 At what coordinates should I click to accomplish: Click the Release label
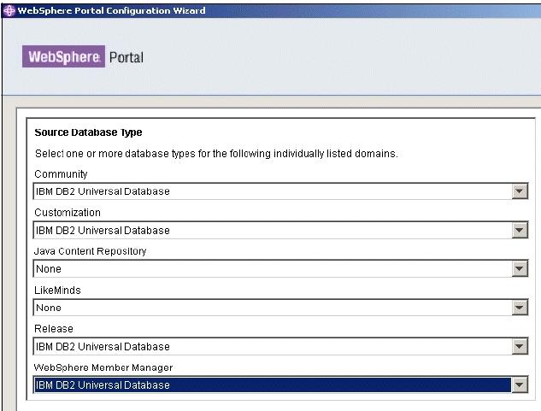[x=54, y=329]
